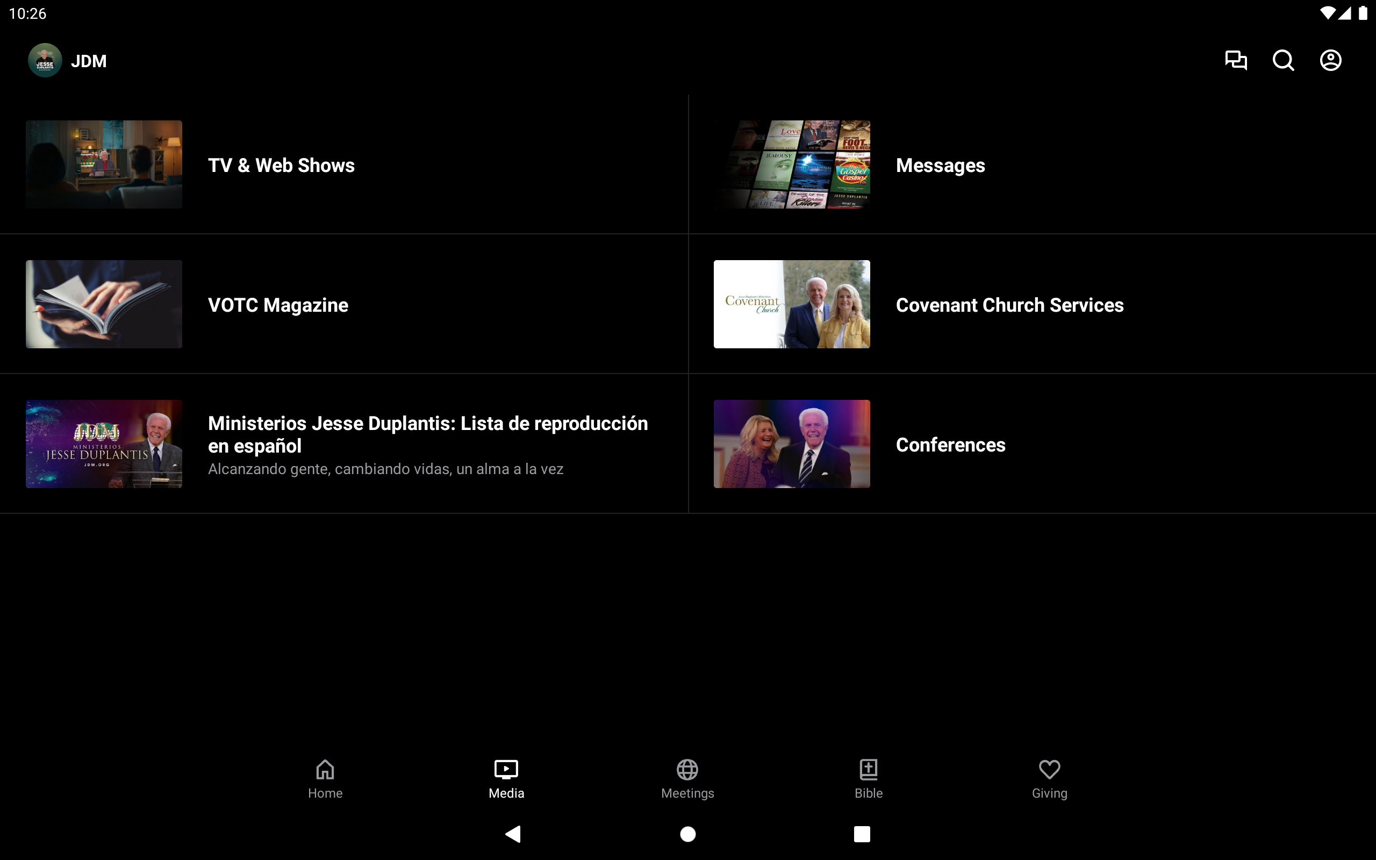Open the Giving tab
The width and height of the screenshot is (1376, 860).
pos(1050,779)
